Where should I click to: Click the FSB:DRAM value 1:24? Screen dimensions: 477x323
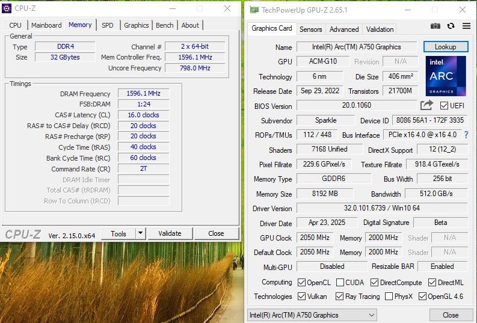143,104
